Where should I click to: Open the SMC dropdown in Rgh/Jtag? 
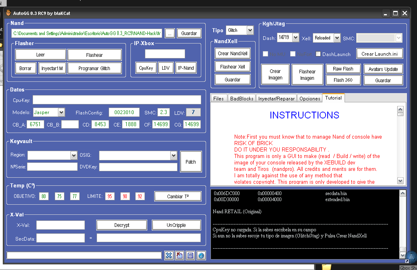[x=398, y=38]
